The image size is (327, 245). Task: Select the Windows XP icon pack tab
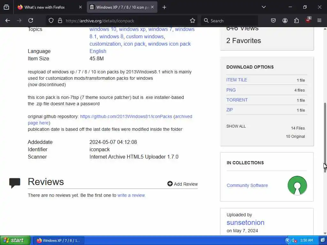tap(122, 7)
